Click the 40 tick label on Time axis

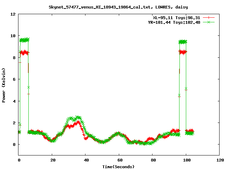(x=87, y=160)
